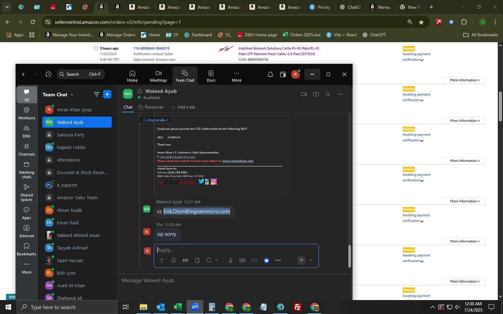Screen dimensions: 503x314
Task: Open Attendance channel
Action: [77, 160]
